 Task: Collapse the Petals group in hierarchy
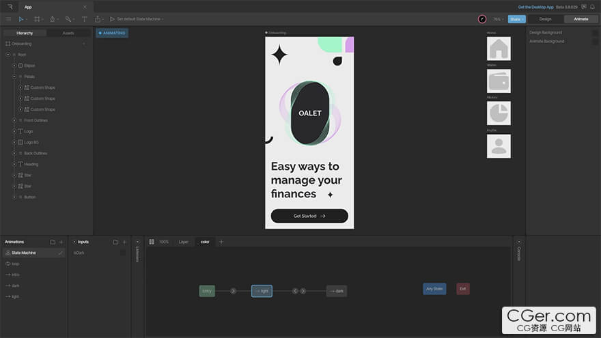[14, 76]
